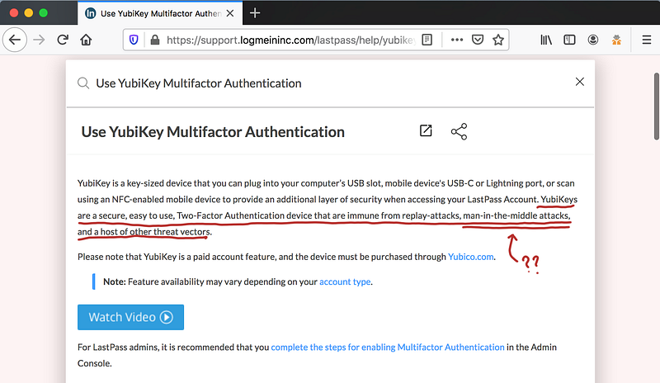This screenshot has height=383, width=660.
Task: Open the Firefox hamburger menu
Action: pyautogui.click(x=647, y=40)
